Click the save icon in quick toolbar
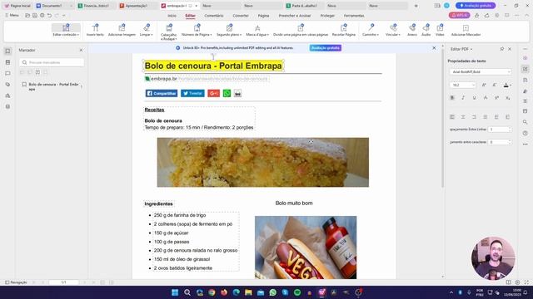Screen dimensions: 533x299 click(35, 15)
